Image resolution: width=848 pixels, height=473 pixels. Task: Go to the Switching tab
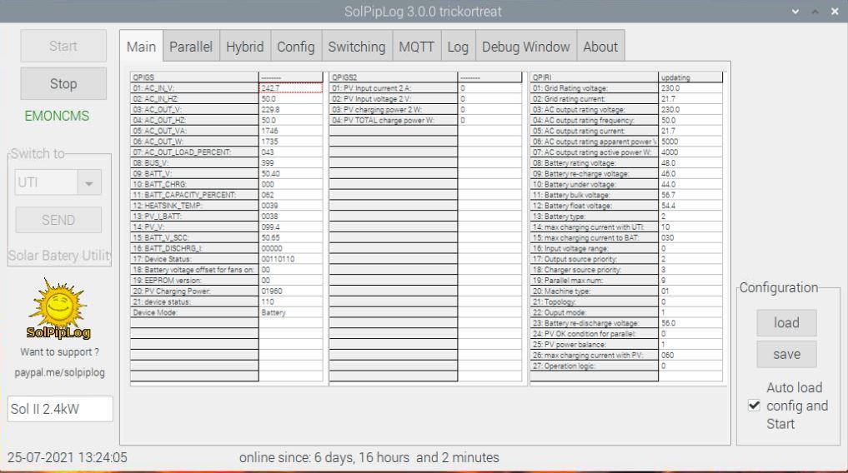pyautogui.click(x=357, y=47)
